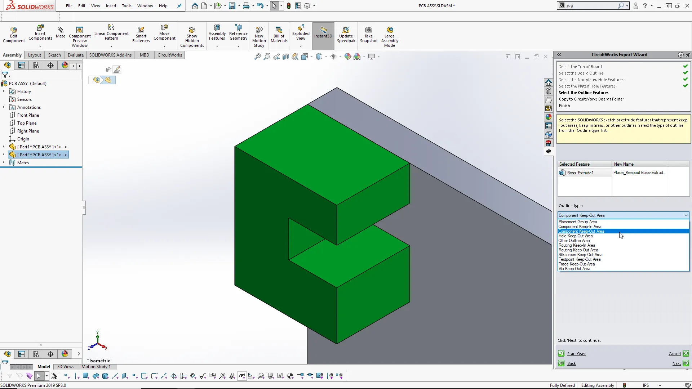Open the PropertyManager tab icon
This screenshot has height=389, width=692.
pyautogui.click(x=22, y=65)
